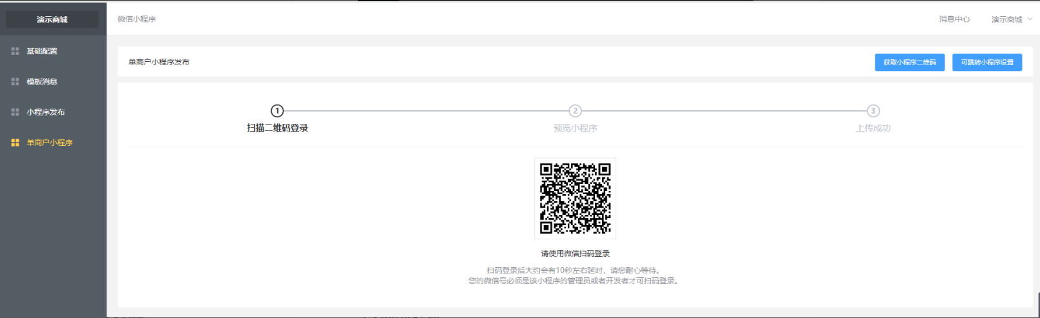Click the yellow grid icon beside 单商户小程序
The image size is (1040, 318).
pos(15,143)
